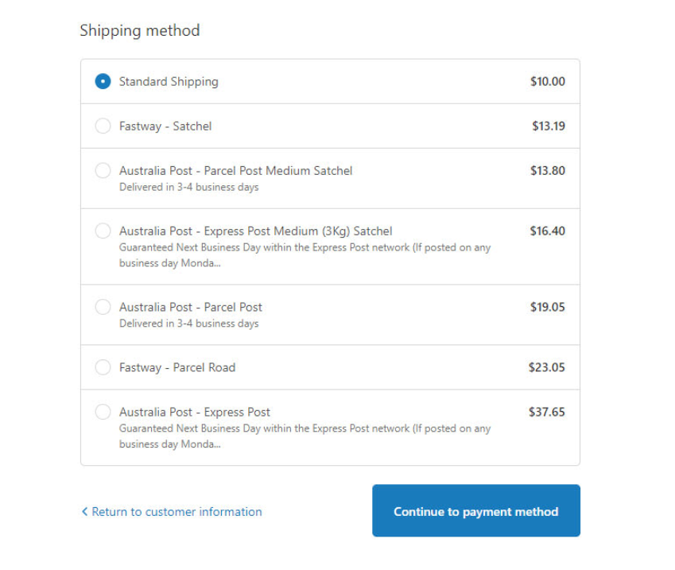
Task: Select the Standard Shipping radio button
Action: (x=103, y=81)
